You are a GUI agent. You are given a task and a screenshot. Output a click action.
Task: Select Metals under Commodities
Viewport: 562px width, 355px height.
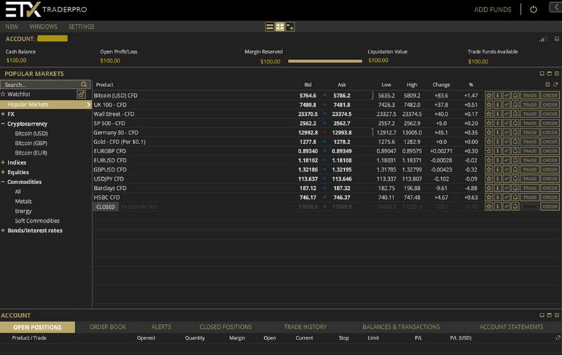pos(23,202)
